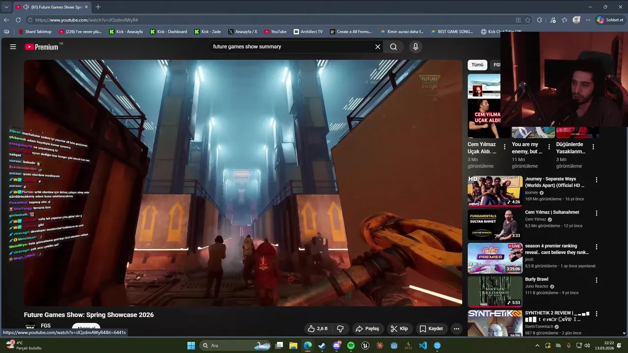Open Kick - Zade bookmark
628x353 pixels.
point(208,31)
